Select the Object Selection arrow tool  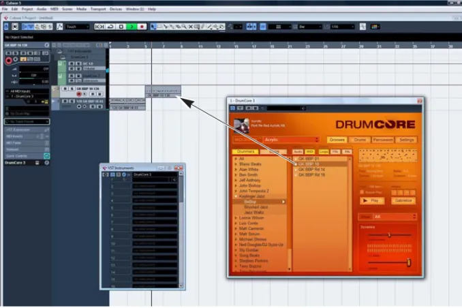pos(153,27)
